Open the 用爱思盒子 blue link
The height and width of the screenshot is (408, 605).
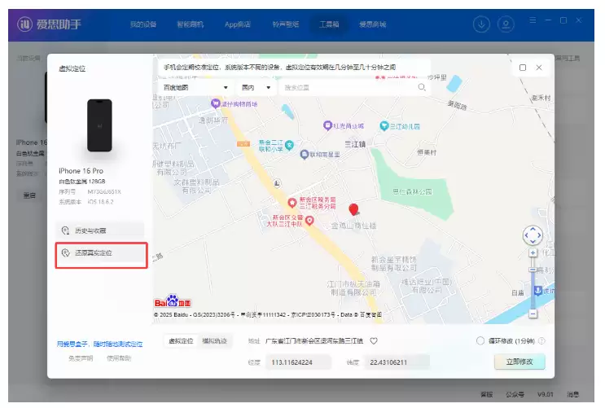(100, 344)
